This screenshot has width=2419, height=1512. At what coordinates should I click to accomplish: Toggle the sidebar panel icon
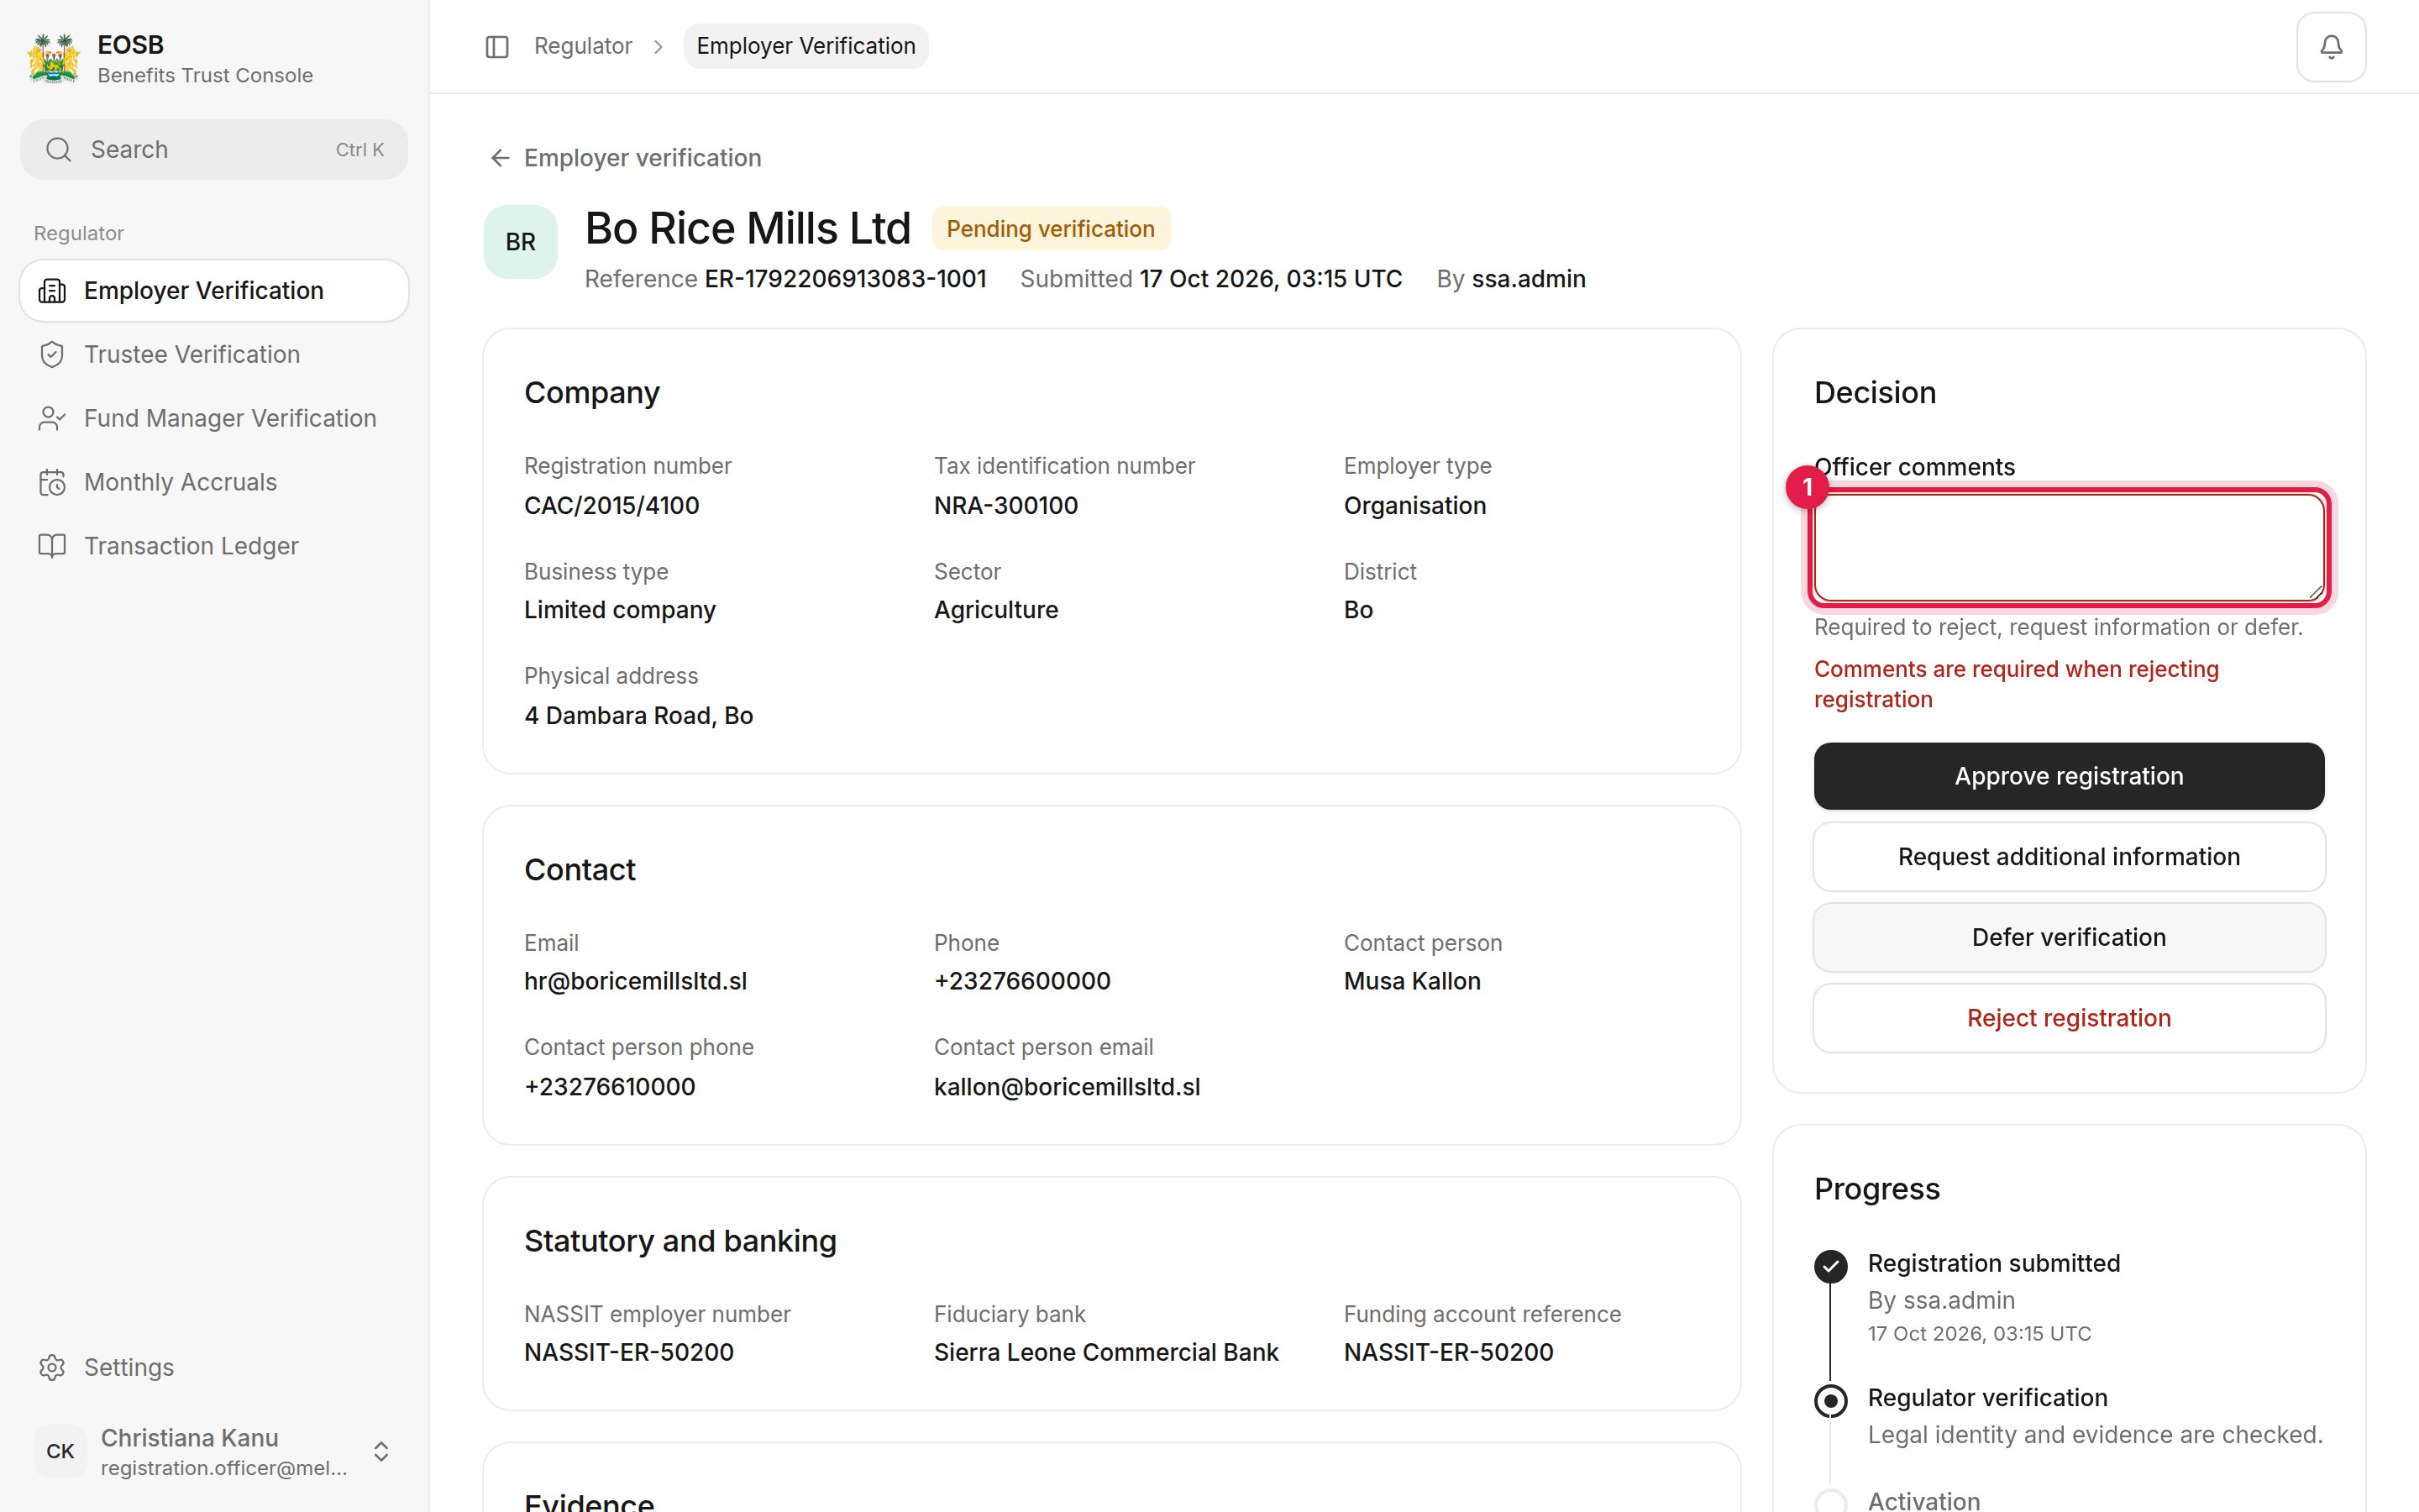point(496,47)
